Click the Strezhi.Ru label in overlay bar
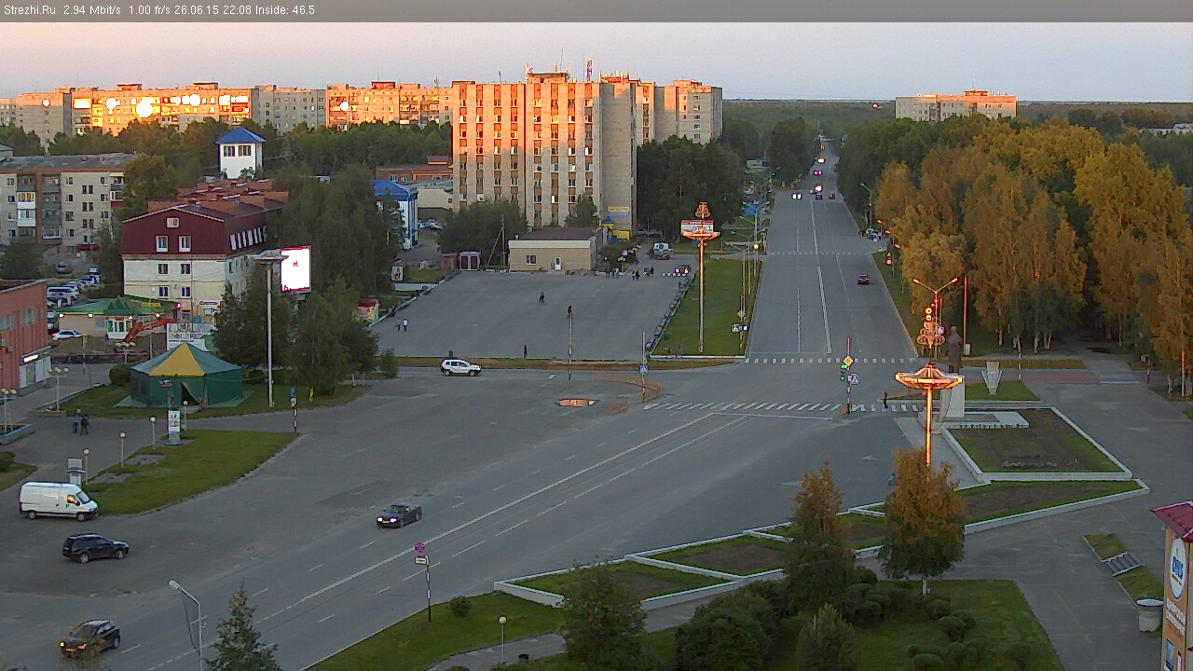This screenshot has height=671, width=1193. (30, 10)
